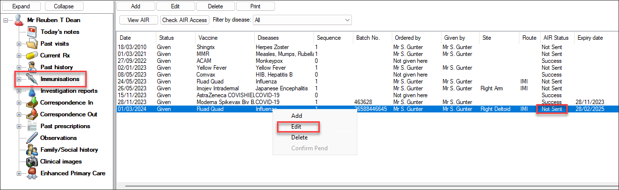Select the Imojev Intradermal vaccine cell
This screenshot has height=190, width=619.
pos(218,88)
